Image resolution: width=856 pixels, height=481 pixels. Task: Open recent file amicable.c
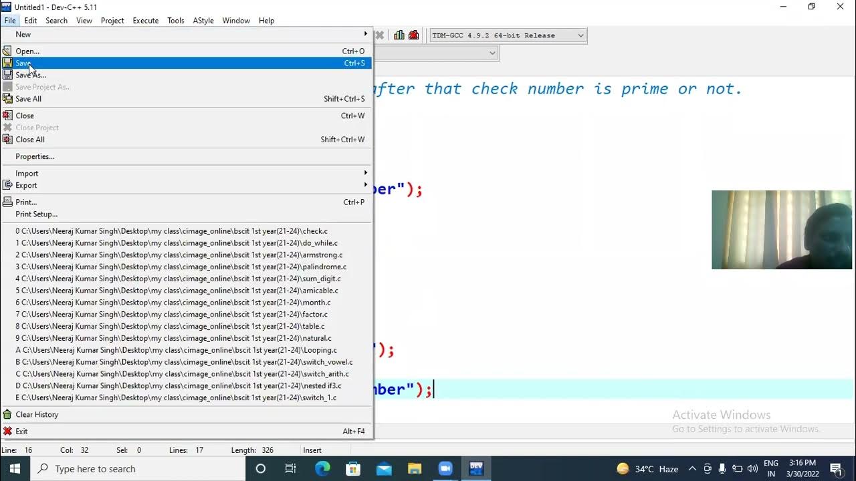[186, 291]
